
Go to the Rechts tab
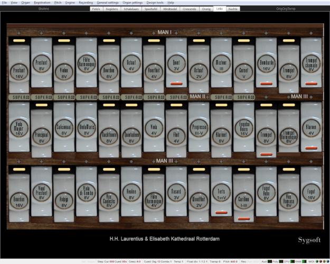click(x=233, y=9)
